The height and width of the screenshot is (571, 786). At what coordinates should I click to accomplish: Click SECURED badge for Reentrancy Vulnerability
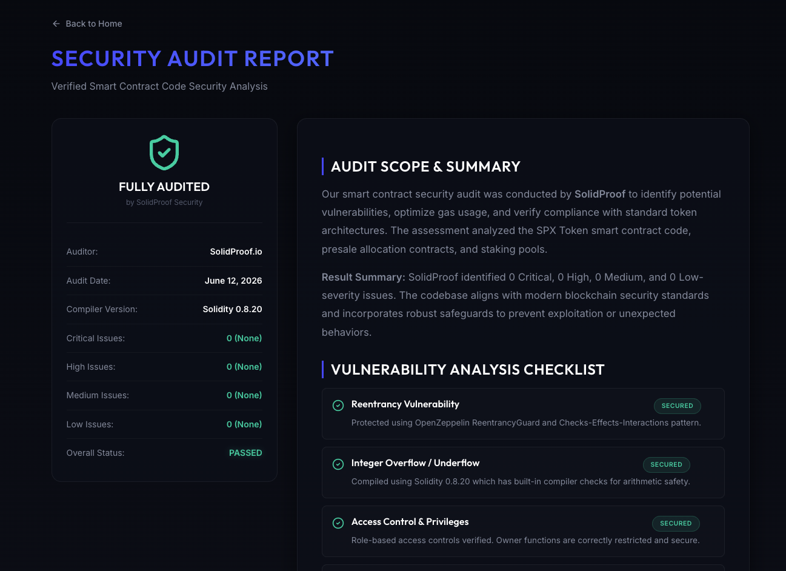tap(678, 406)
